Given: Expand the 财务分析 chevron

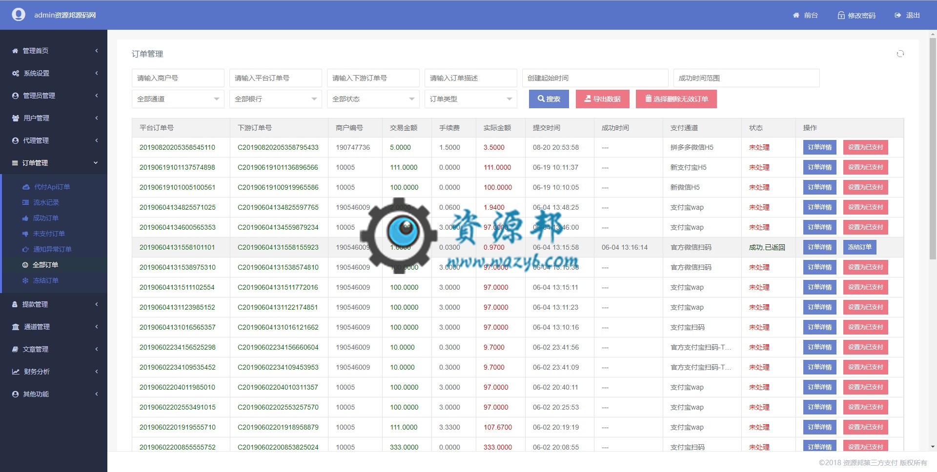Looking at the screenshot, I should point(97,372).
